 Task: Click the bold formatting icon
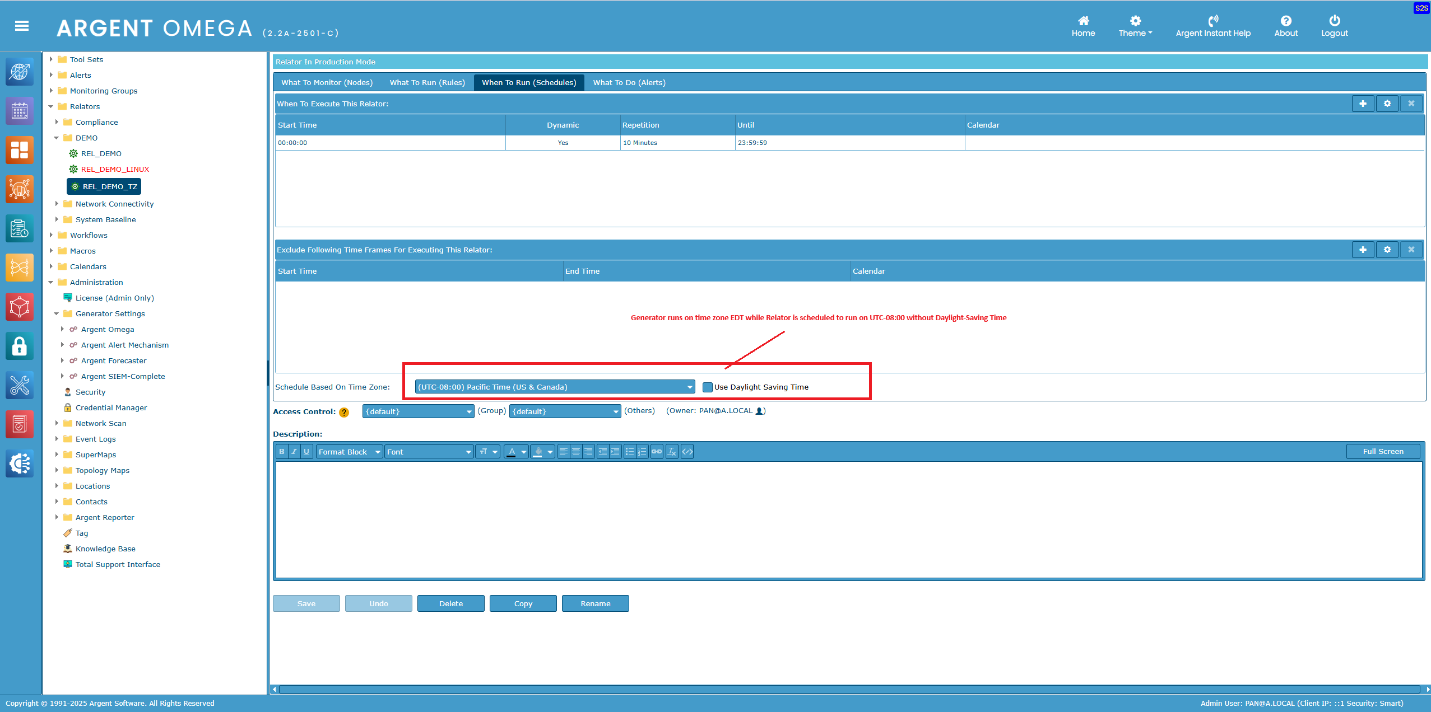coord(282,452)
